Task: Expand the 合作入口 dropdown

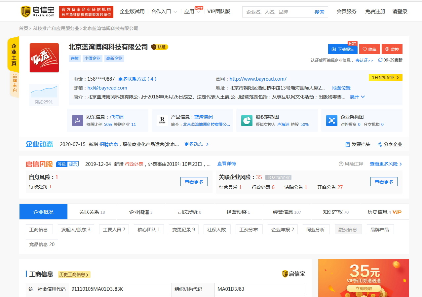Action: coord(164,12)
